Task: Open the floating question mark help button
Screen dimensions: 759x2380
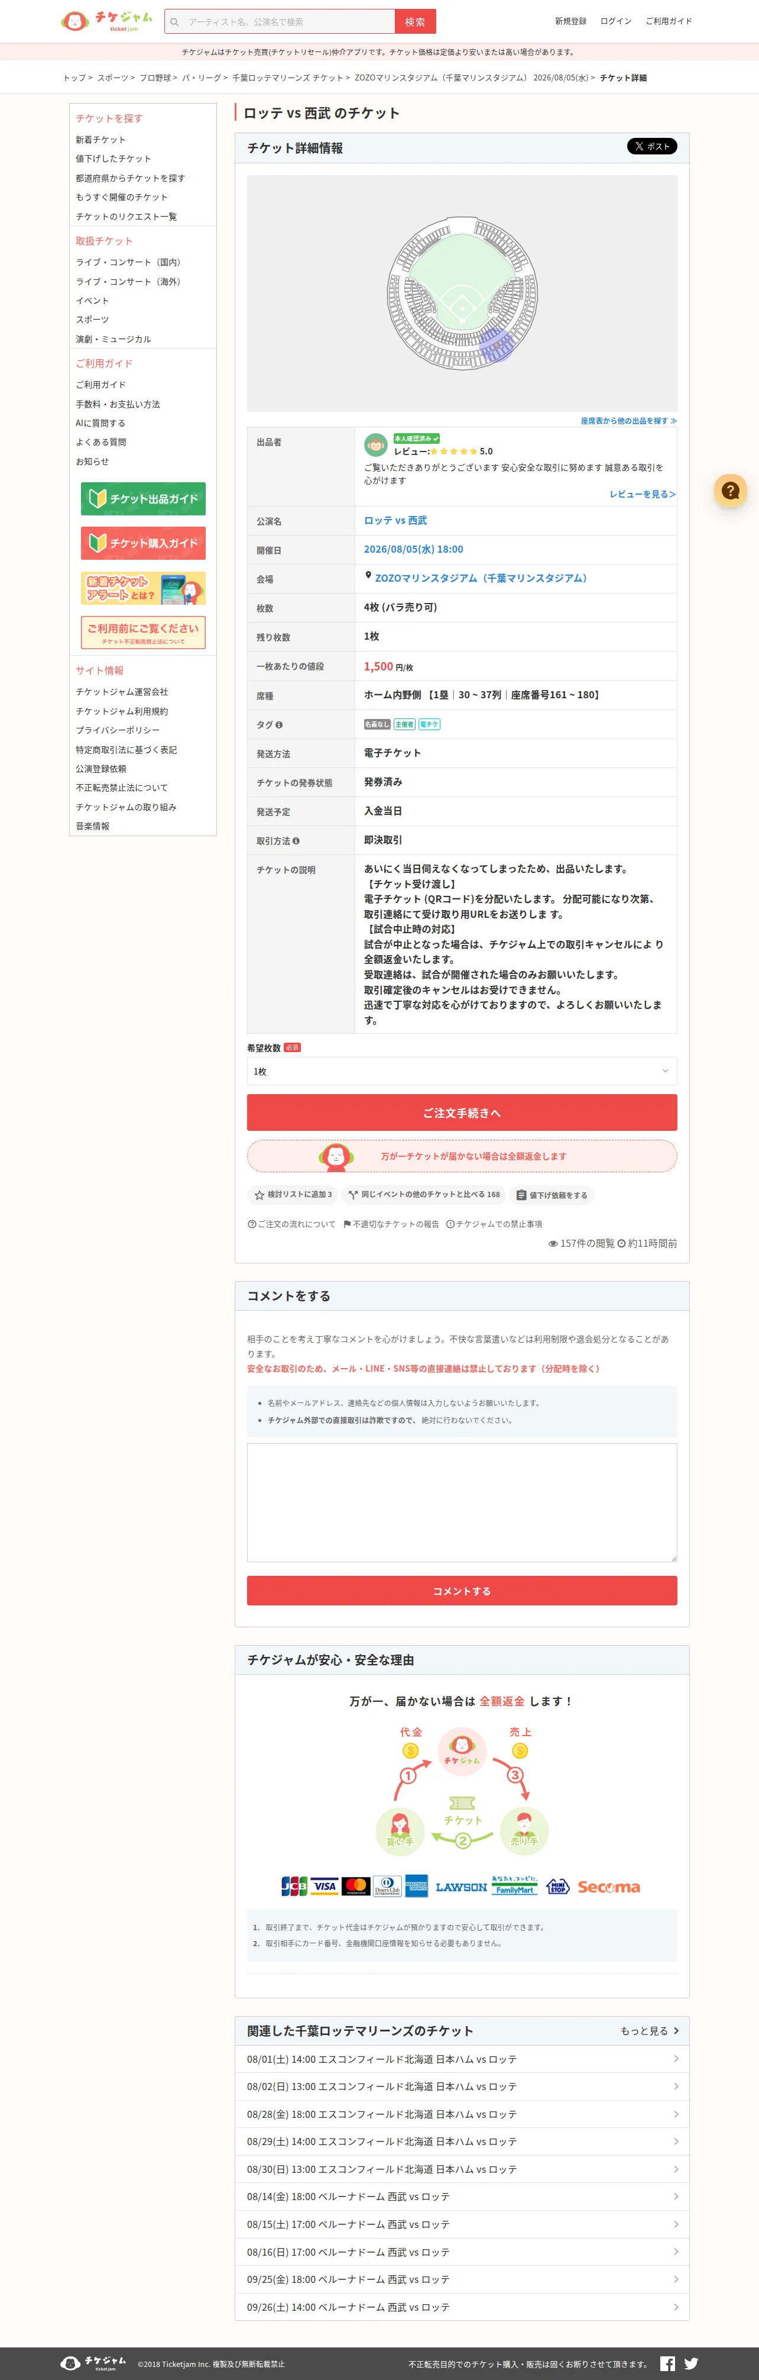Action: (x=731, y=491)
